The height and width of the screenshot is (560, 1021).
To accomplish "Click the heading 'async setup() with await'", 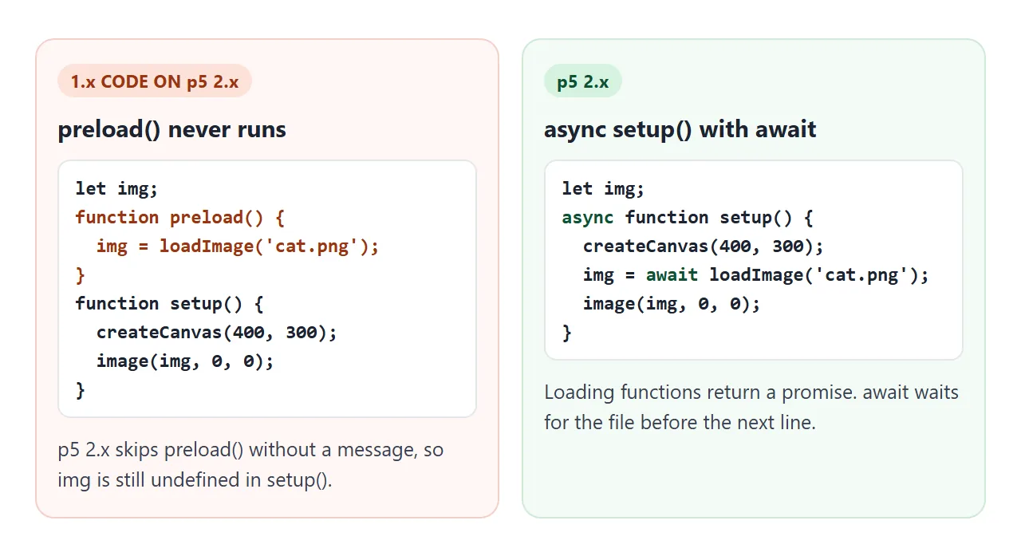I will 680,129.
